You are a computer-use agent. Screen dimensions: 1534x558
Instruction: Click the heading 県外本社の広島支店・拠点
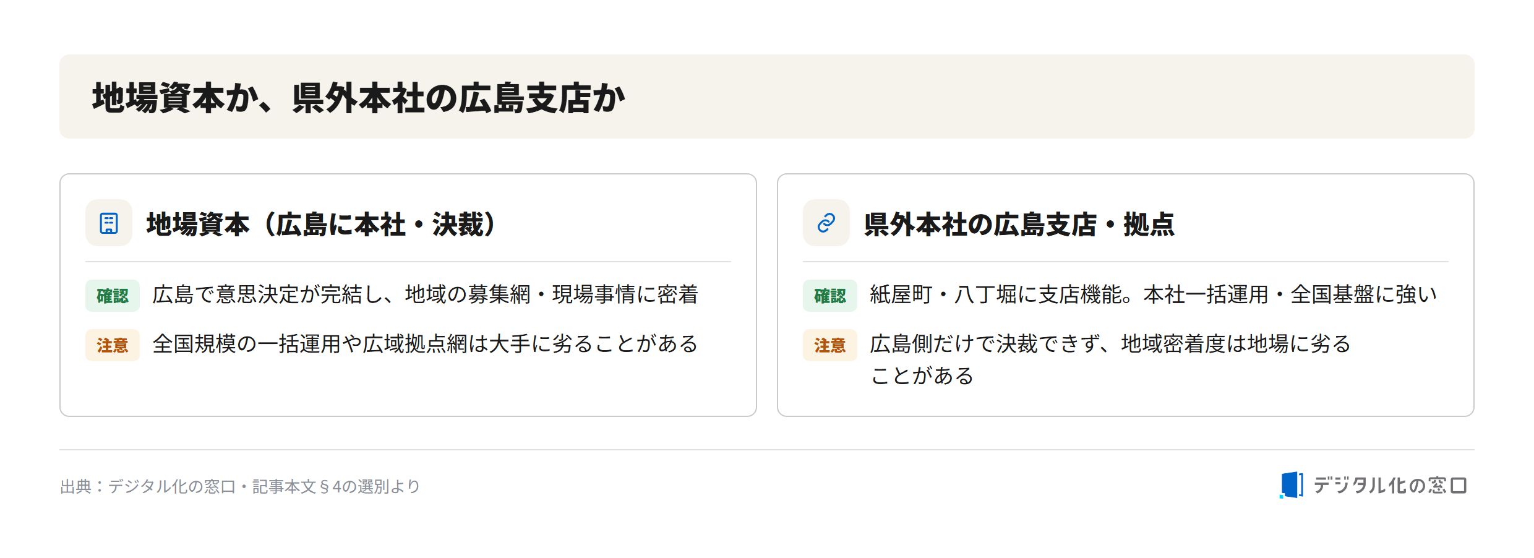1019,224
